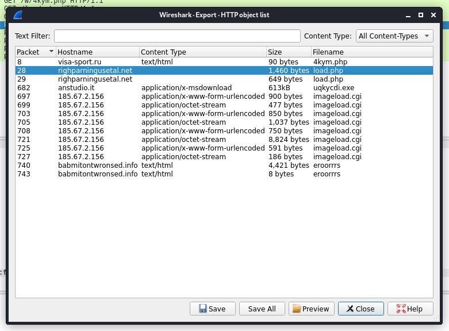
Task: Select packet 727 cell
Action: [x=24, y=156]
